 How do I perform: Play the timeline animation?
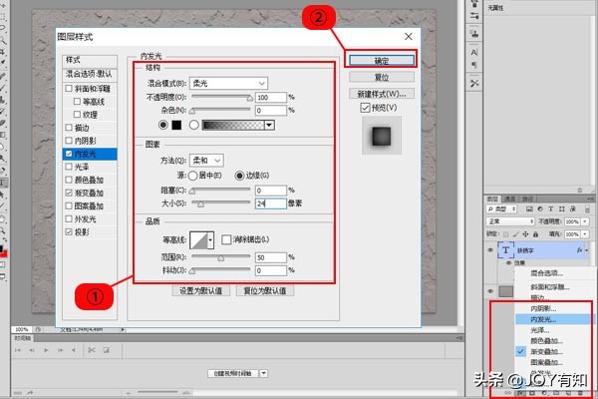click(x=46, y=350)
